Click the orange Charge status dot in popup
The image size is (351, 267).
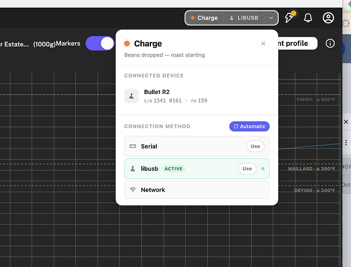[x=127, y=44]
